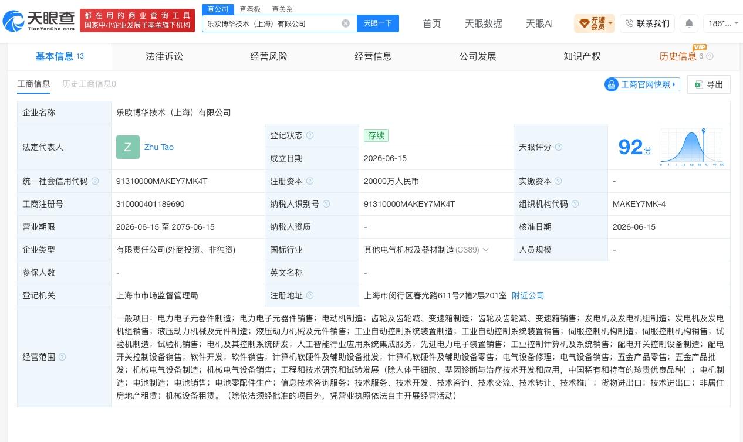Click 有限责任公司(外商投资、非独资) text
743x442 pixels.
tap(175, 250)
